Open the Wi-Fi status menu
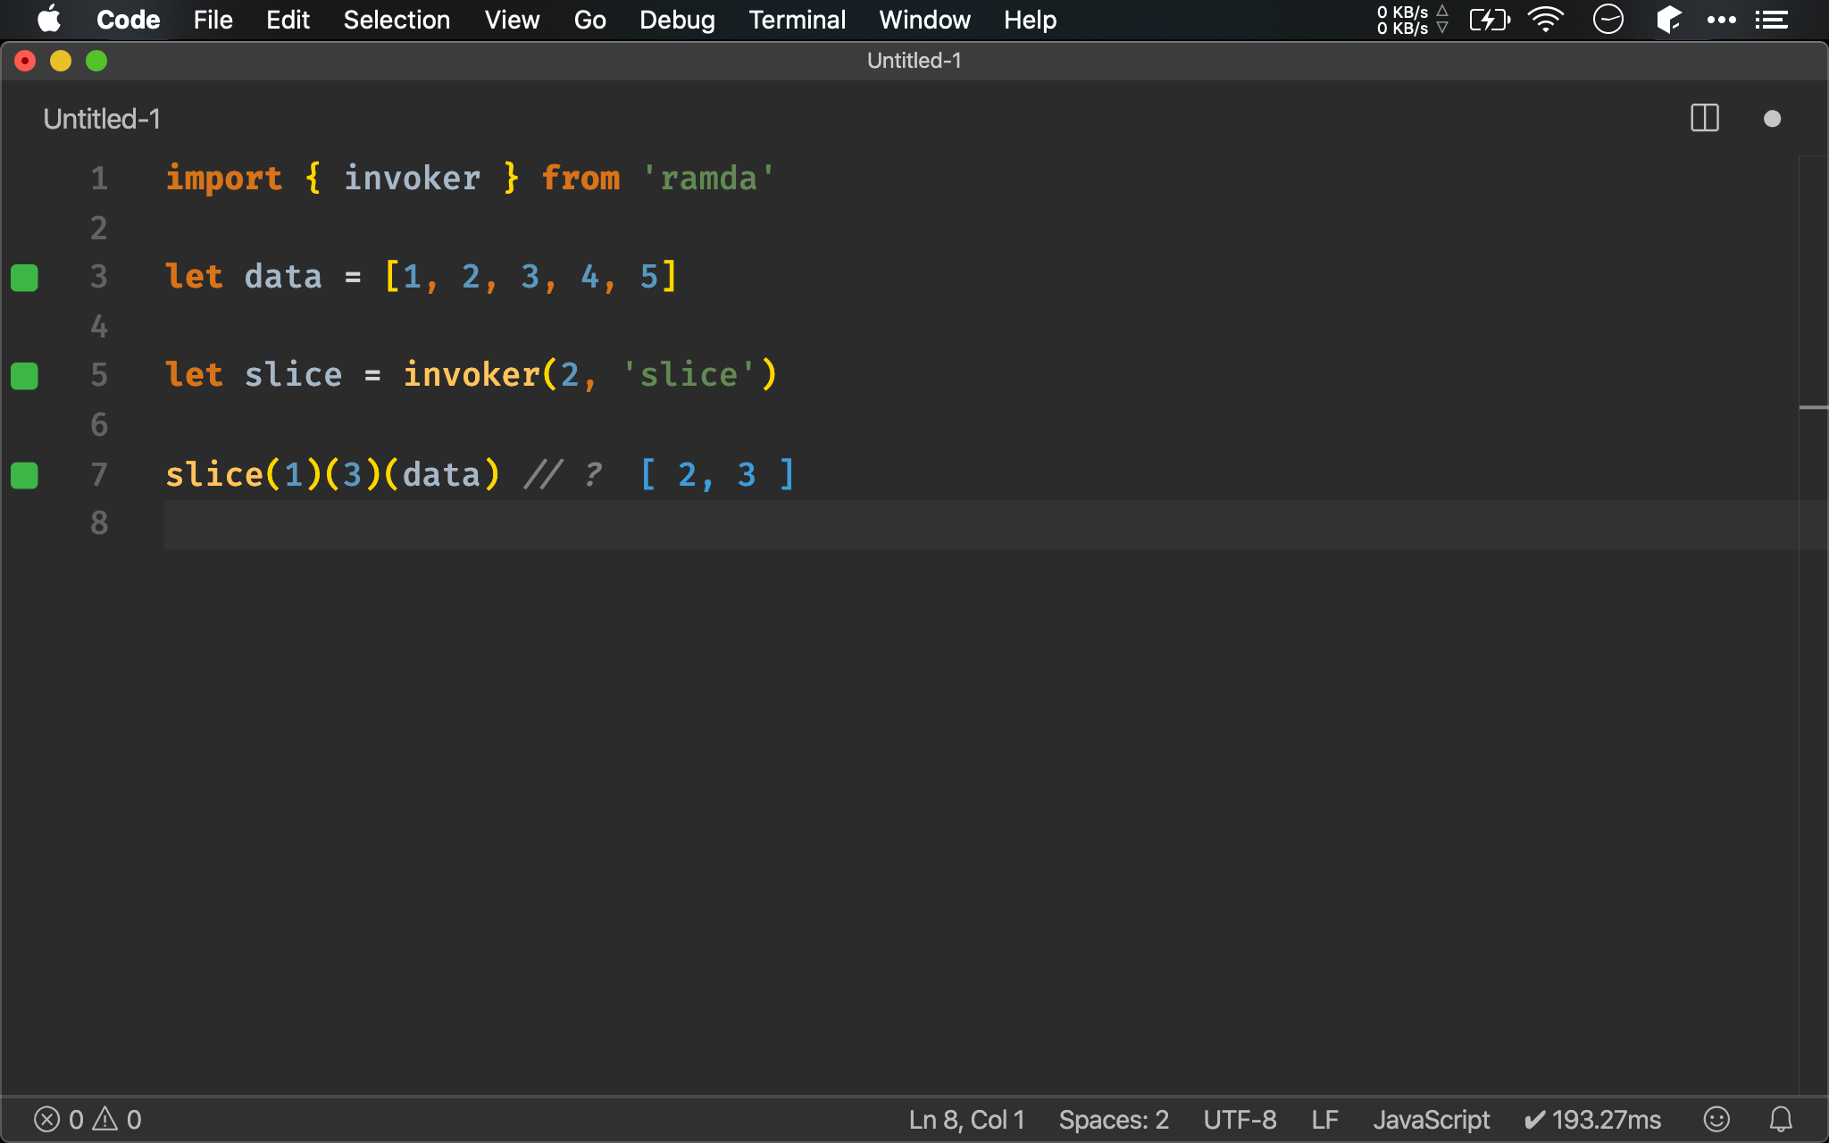Viewport: 1829px width, 1143px height. pos(1546,20)
